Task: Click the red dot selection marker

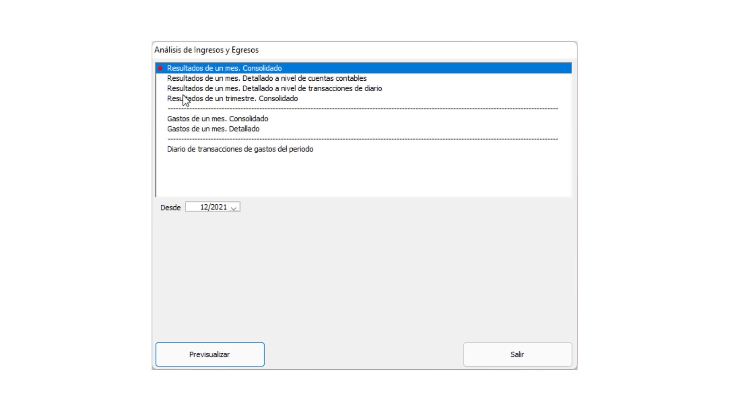Action: pos(160,68)
